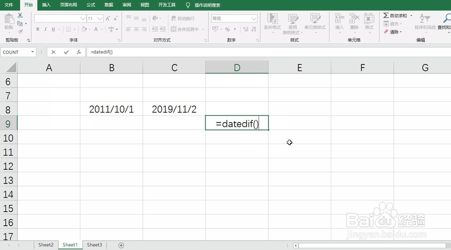
Task: Toggle Bold formatting (B)
Action: click(x=38, y=29)
